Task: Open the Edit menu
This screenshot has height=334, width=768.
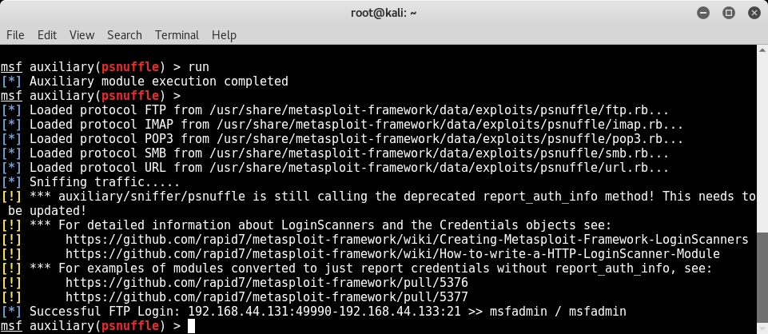Action: tap(47, 35)
